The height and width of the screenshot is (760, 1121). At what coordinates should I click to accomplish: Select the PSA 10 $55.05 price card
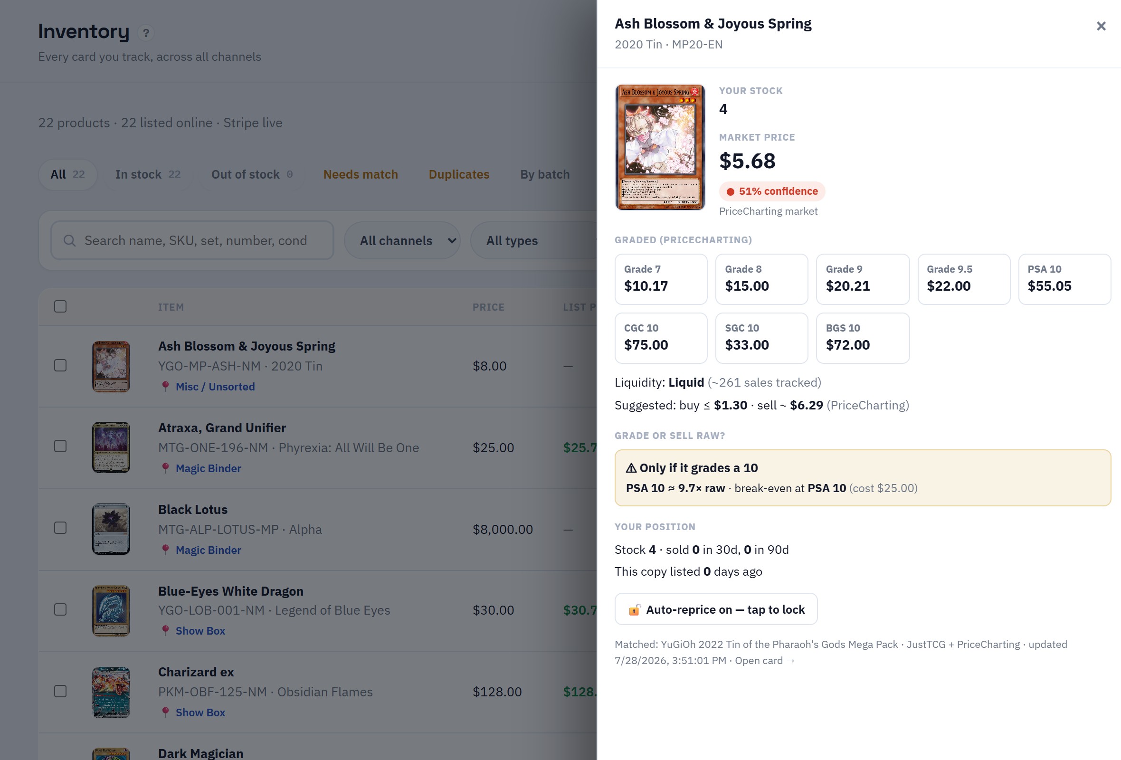coord(1064,279)
